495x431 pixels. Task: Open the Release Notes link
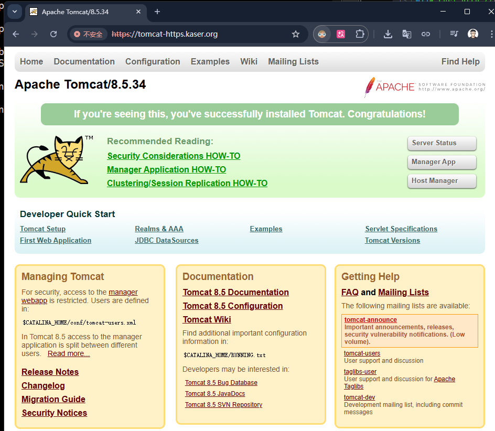point(50,372)
